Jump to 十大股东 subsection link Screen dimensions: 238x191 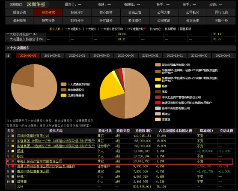coord(91,29)
